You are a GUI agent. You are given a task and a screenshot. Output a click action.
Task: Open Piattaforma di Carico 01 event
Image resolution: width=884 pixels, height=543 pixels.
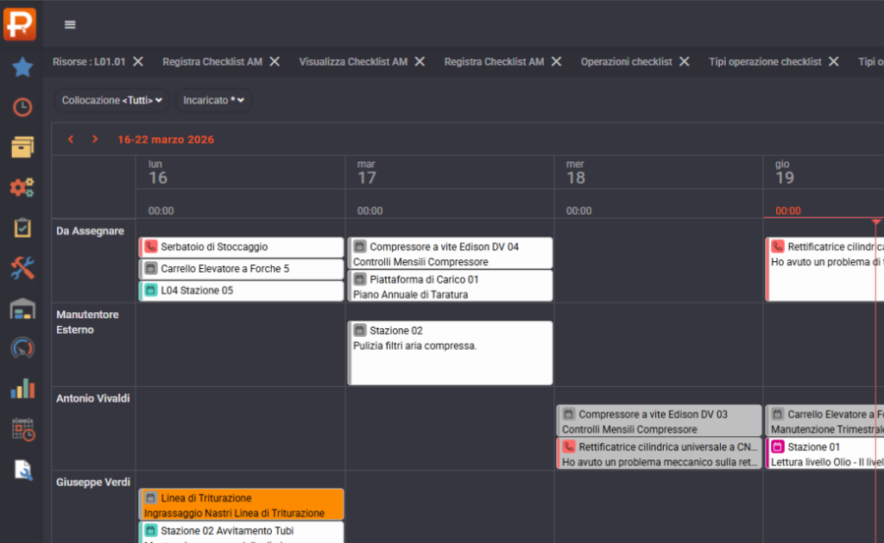tap(451, 286)
